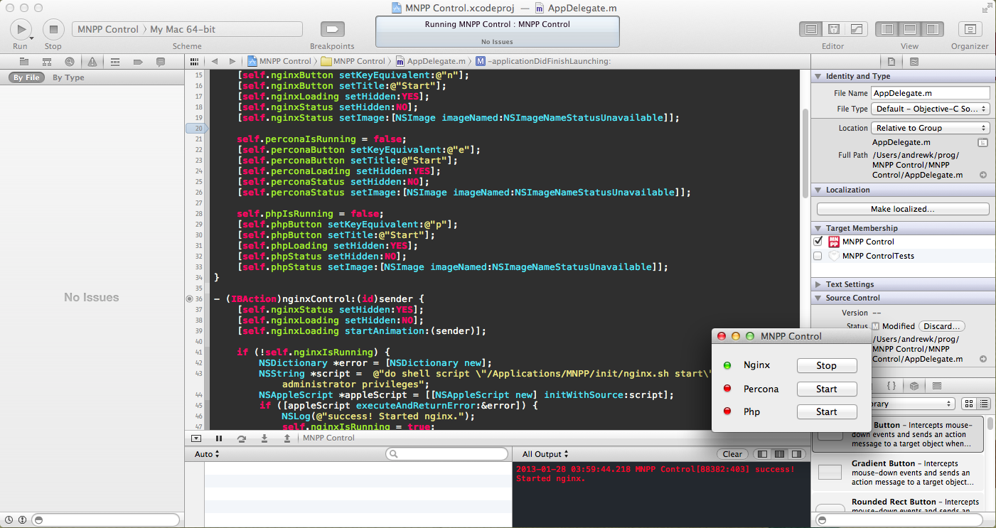Open the Symbol navigator icon
This screenshot has height=528, width=996.
(46, 62)
